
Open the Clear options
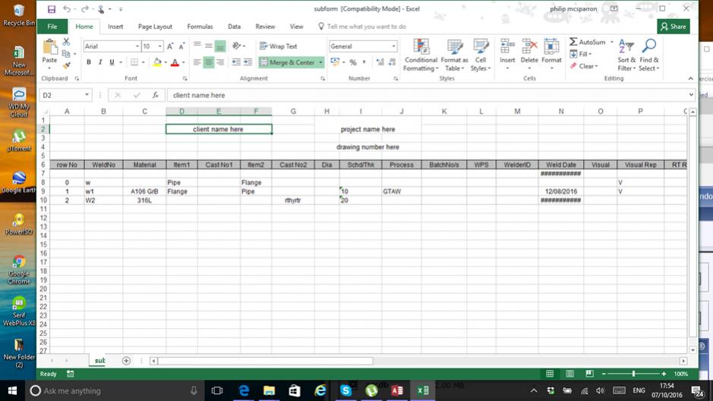pyautogui.click(x=584, y=66)
